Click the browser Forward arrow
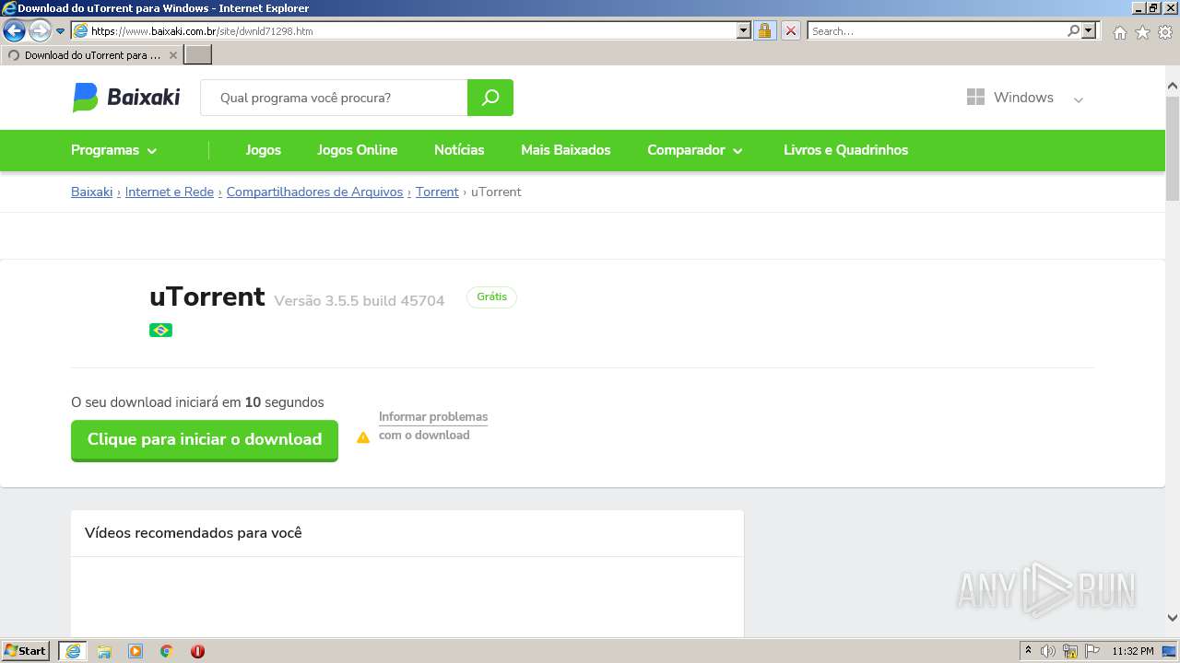This screenshot has height=663, width=1180. (x=40, y=30)
